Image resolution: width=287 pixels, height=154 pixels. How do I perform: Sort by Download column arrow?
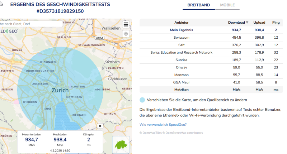[x=247, y=23]
